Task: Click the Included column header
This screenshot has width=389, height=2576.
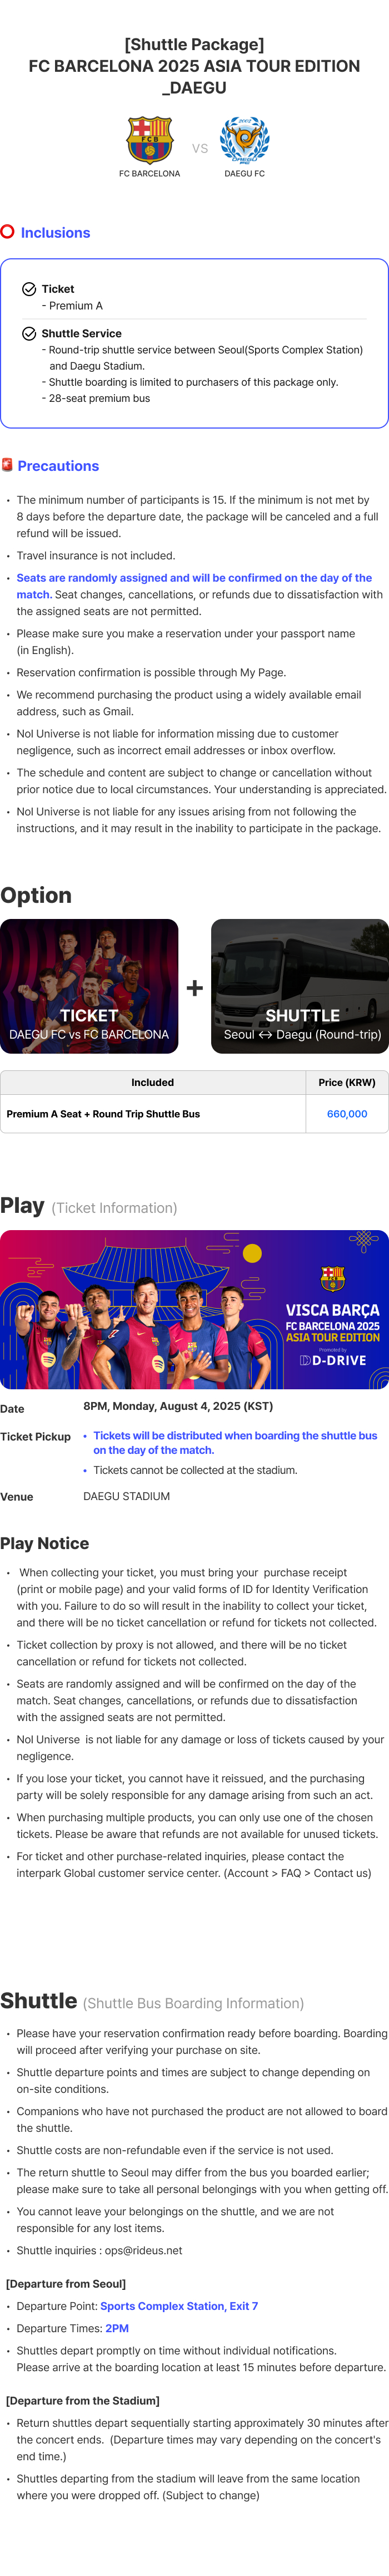Action: pos(153,1082)
